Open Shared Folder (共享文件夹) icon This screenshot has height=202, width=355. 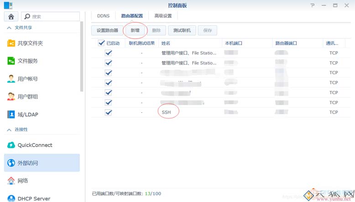11,43
